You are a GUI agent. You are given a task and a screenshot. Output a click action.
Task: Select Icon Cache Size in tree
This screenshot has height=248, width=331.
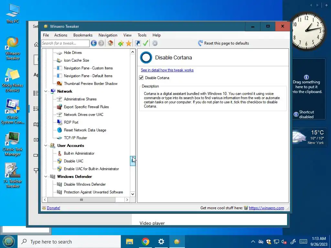point(76,60)
